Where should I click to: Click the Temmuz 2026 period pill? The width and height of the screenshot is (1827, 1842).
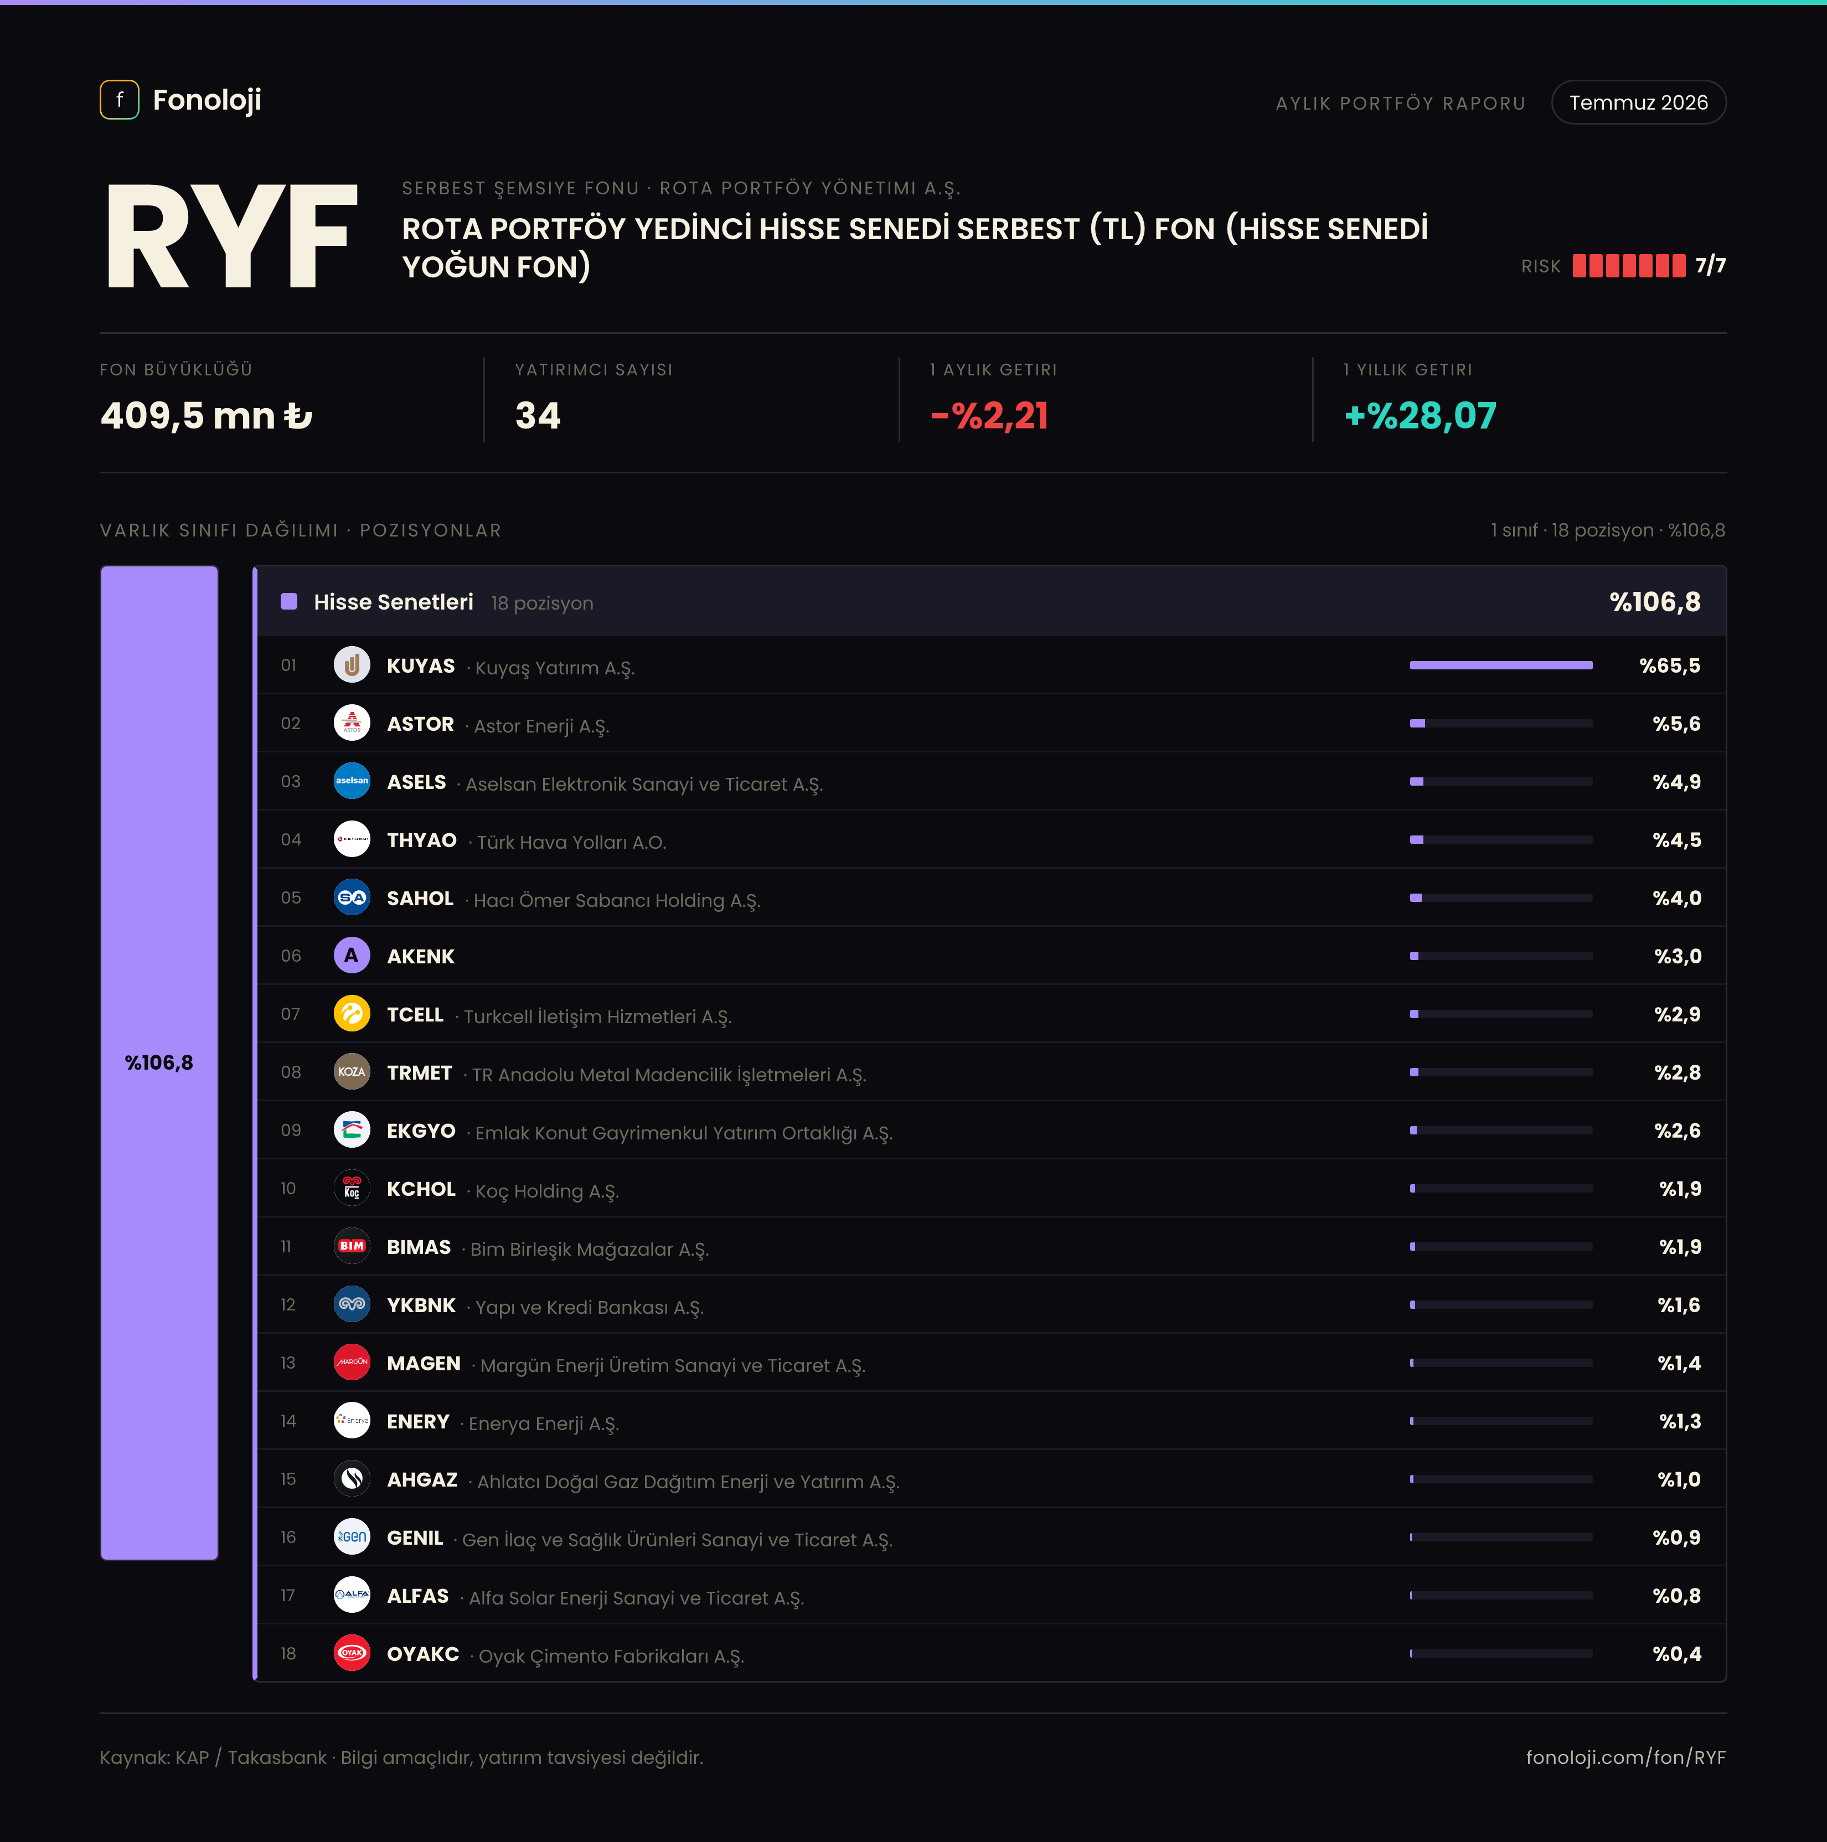click(1638, 102)
